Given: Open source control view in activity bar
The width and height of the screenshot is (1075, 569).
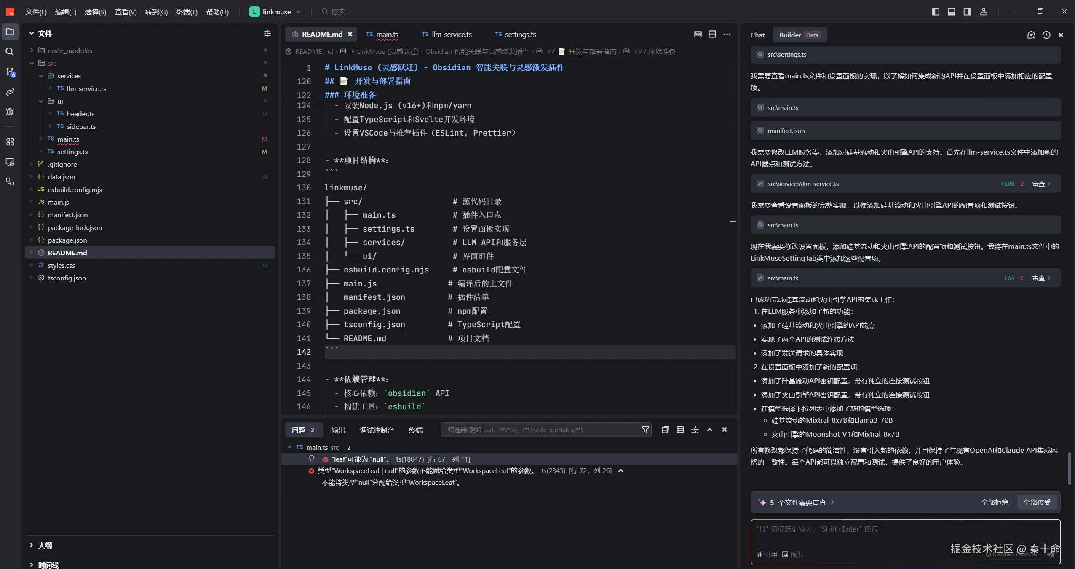Looking at the screenshot, I should (x=10, y=72).
